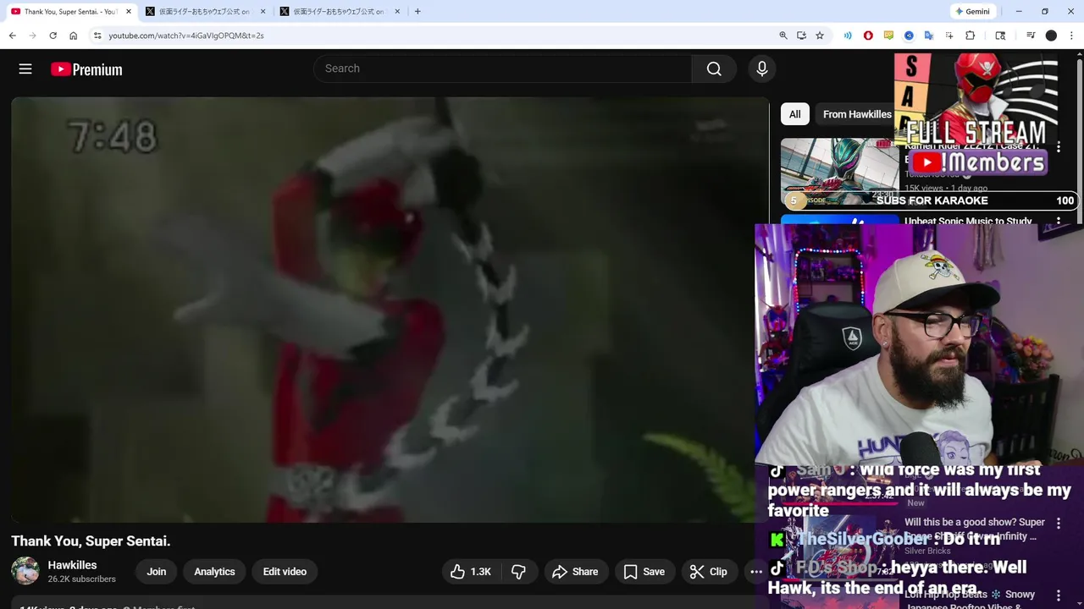1084x609 pixels.
Task: Open the blue circle extension icon
Action: pyautogui.click(x=909, y=36)
